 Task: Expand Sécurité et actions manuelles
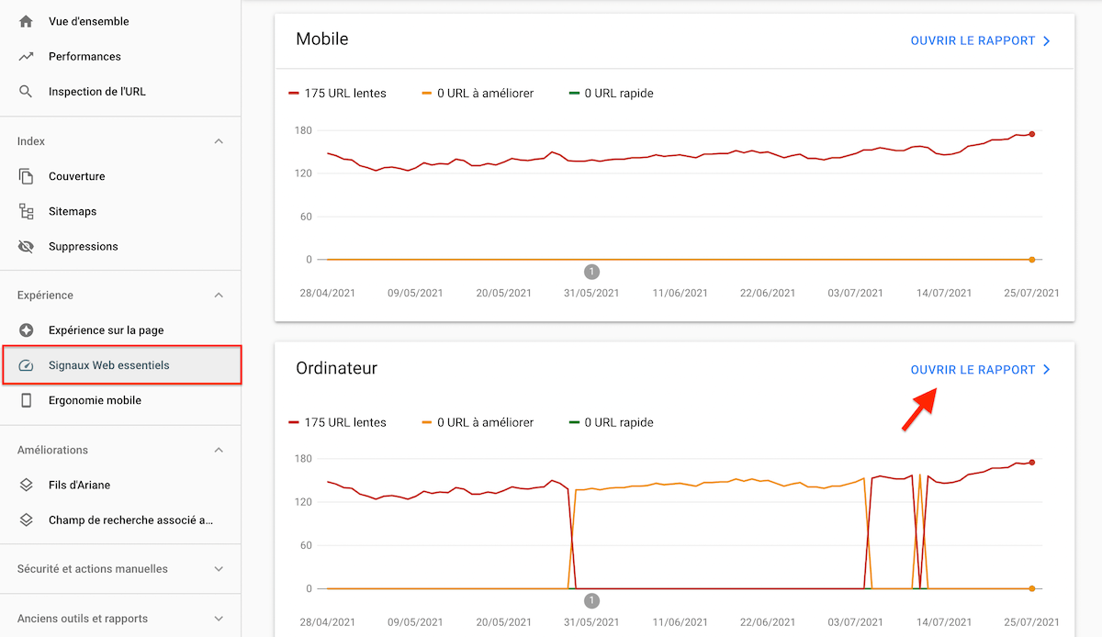(x=219, y=568)
